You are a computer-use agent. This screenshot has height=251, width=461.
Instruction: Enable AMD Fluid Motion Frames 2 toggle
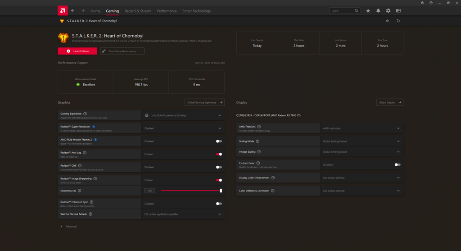[219, 141]
